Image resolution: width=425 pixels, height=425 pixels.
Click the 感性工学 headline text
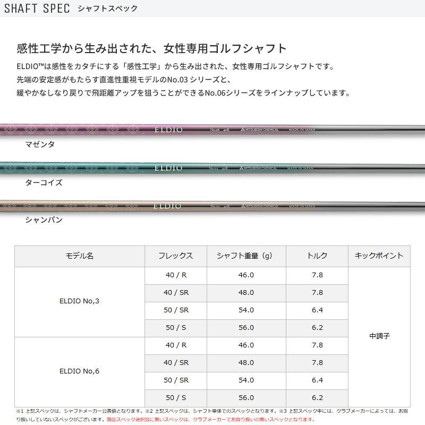coord(151,49)
